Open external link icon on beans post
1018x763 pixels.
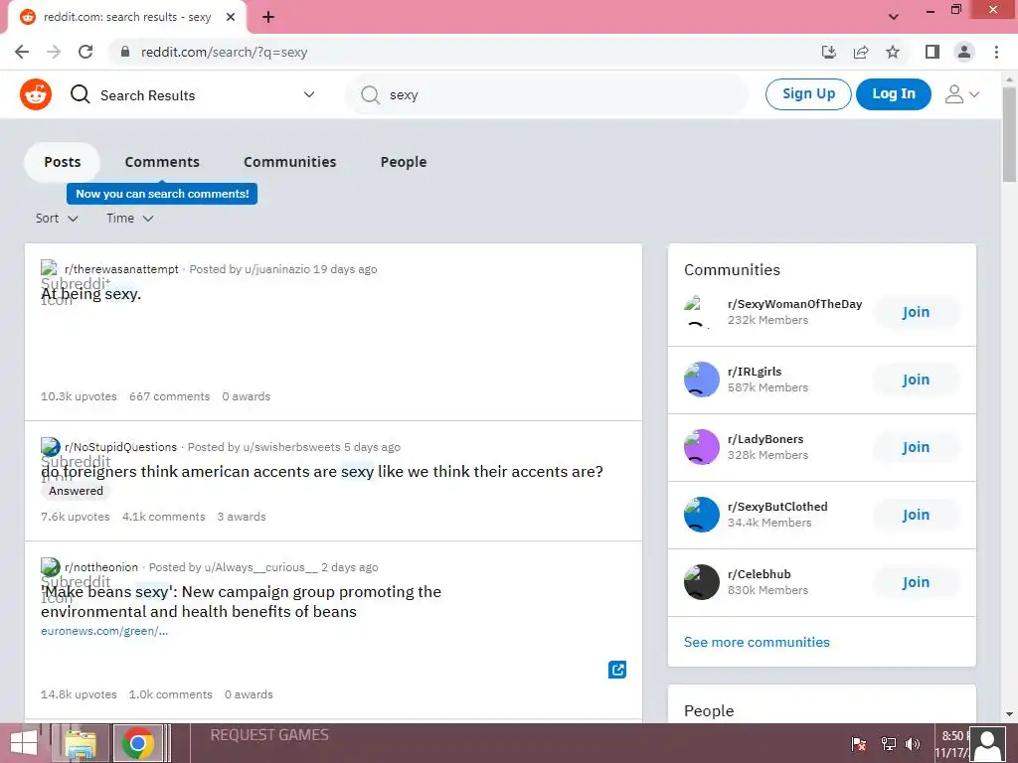pos(617,670)
